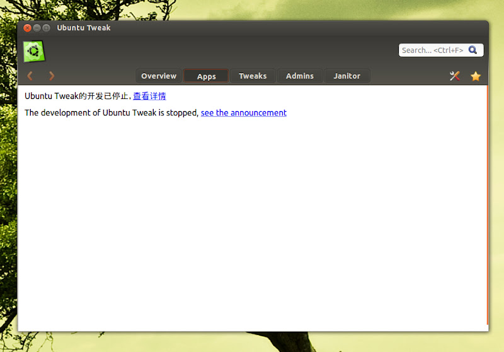Click the 'Ubuntu Tweak' window title text

click(x=84, y=28)
